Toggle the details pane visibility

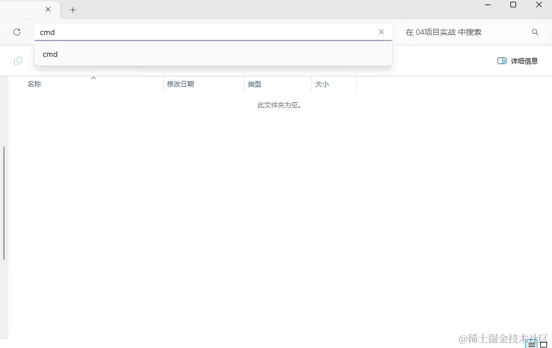click(517, 60)
